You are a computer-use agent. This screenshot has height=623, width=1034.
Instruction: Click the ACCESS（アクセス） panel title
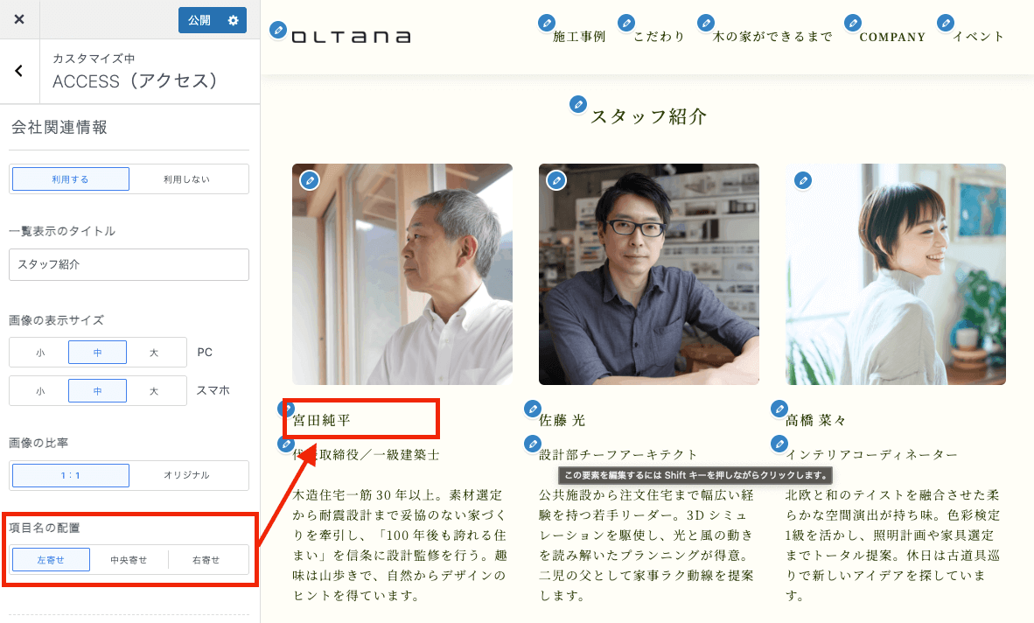[x=136, y=81]
